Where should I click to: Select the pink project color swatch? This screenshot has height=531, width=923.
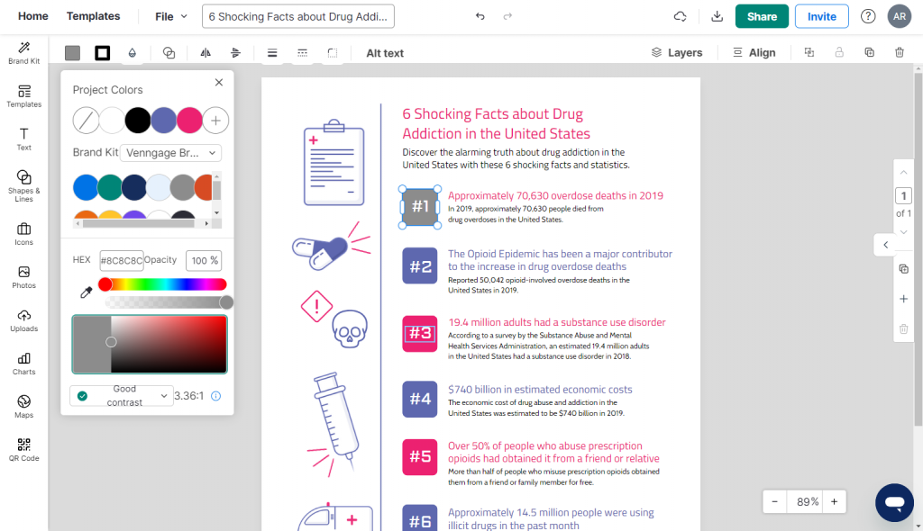189,121
